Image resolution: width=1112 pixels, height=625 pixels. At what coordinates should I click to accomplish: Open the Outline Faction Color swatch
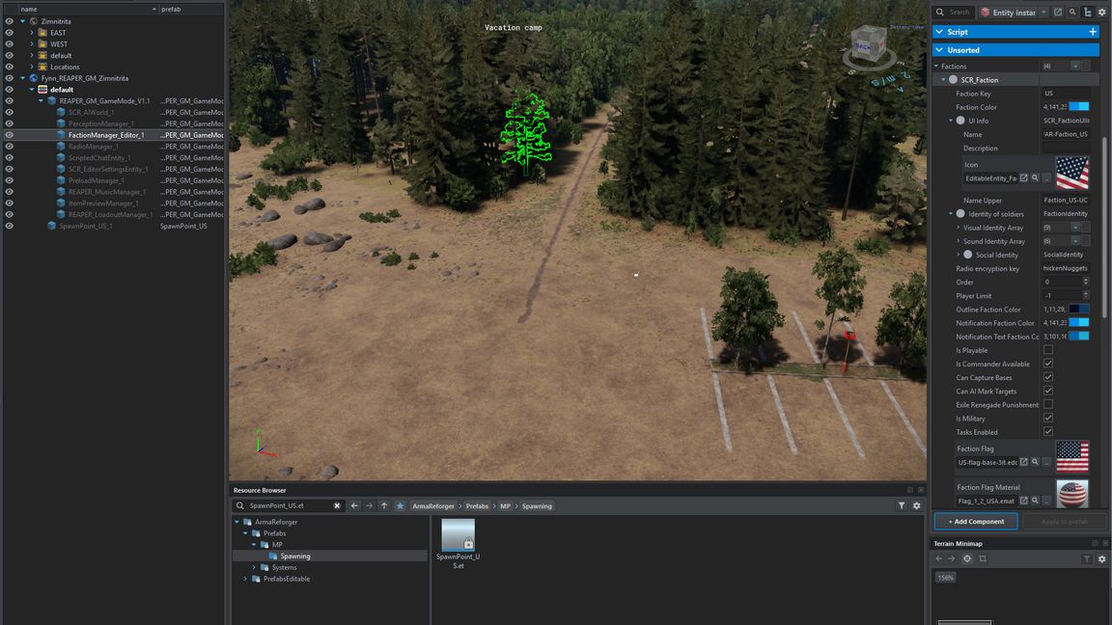(1078, 309)
